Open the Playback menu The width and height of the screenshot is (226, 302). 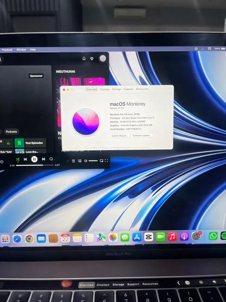[7, 50]
